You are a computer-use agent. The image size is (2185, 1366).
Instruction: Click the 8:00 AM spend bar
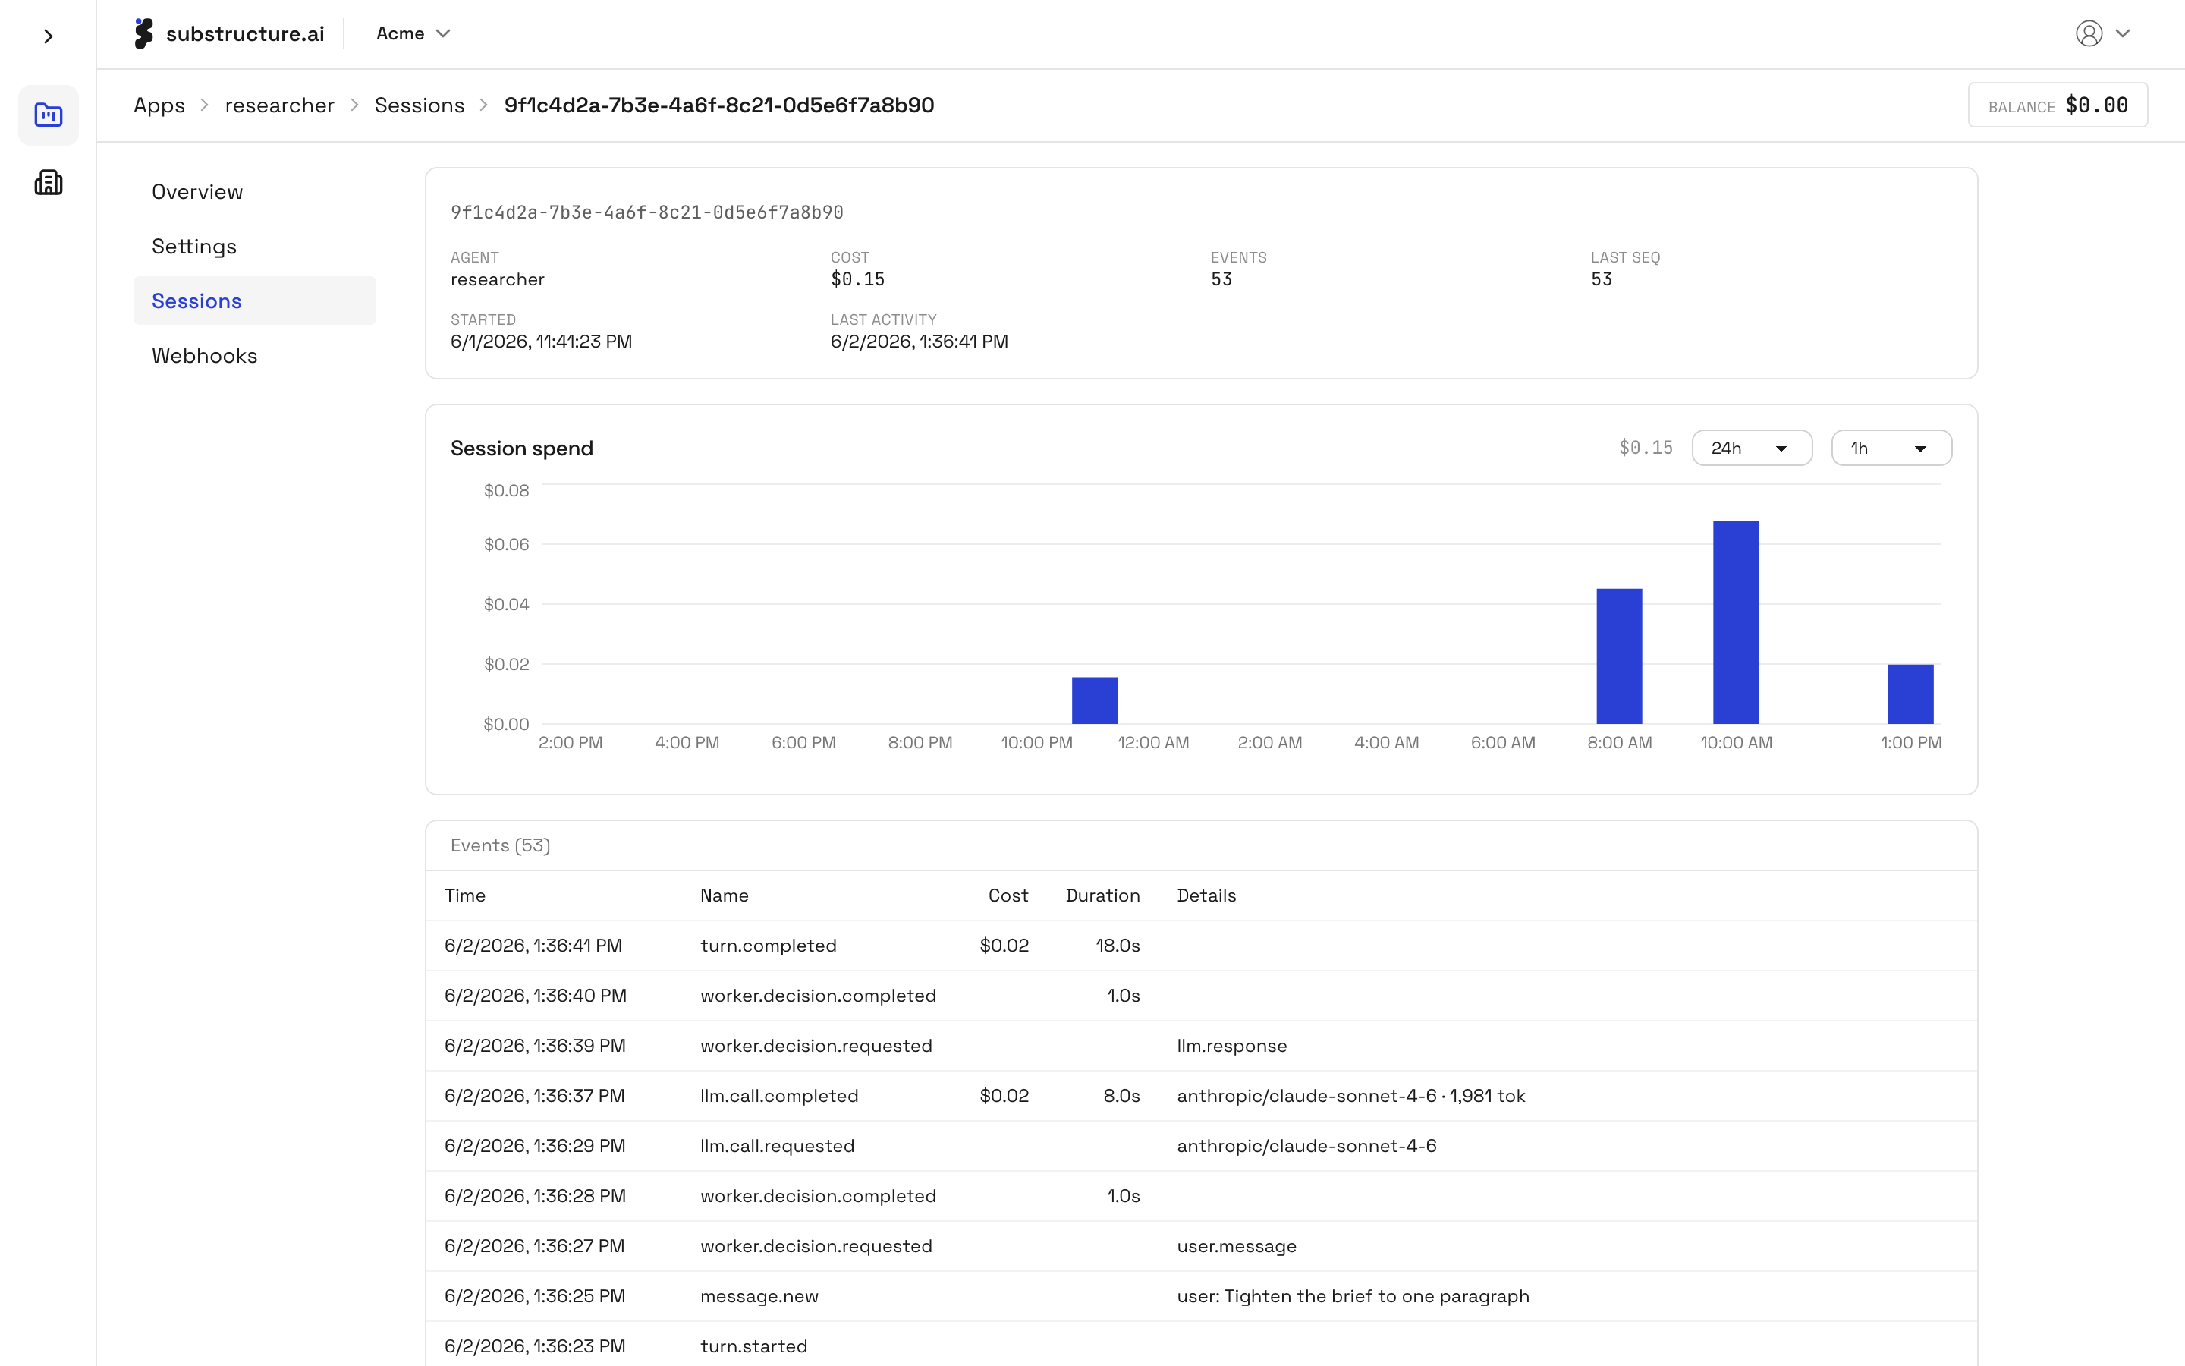(x=1619, y=656)
